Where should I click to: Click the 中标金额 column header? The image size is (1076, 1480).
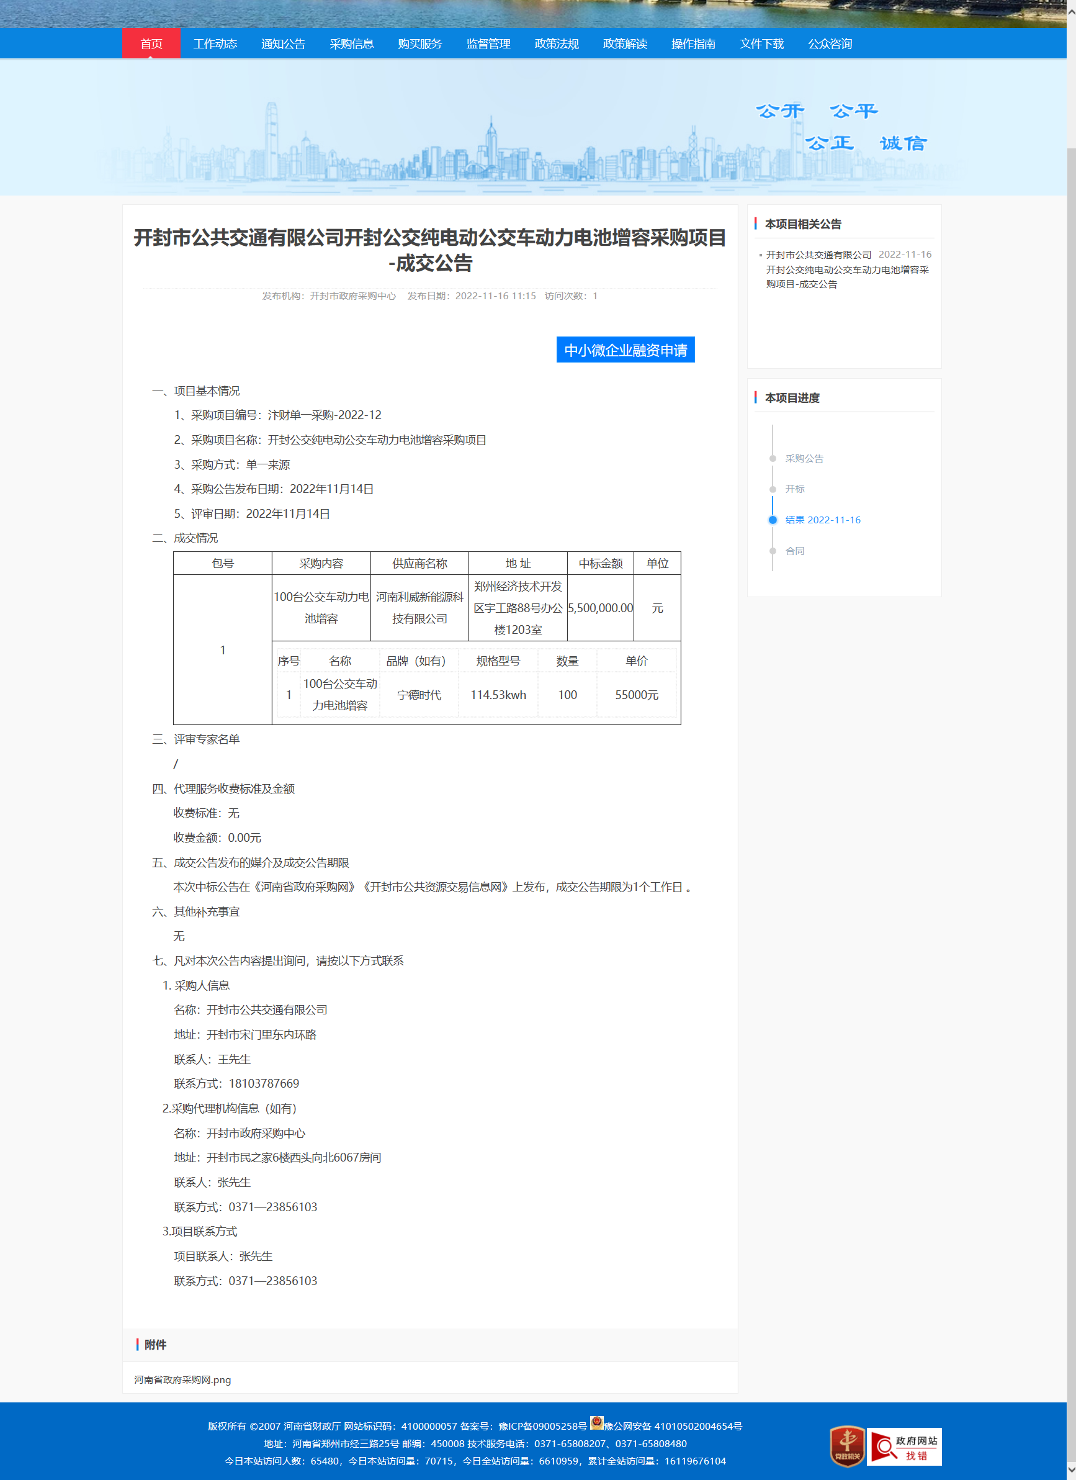tap(600, 563)
